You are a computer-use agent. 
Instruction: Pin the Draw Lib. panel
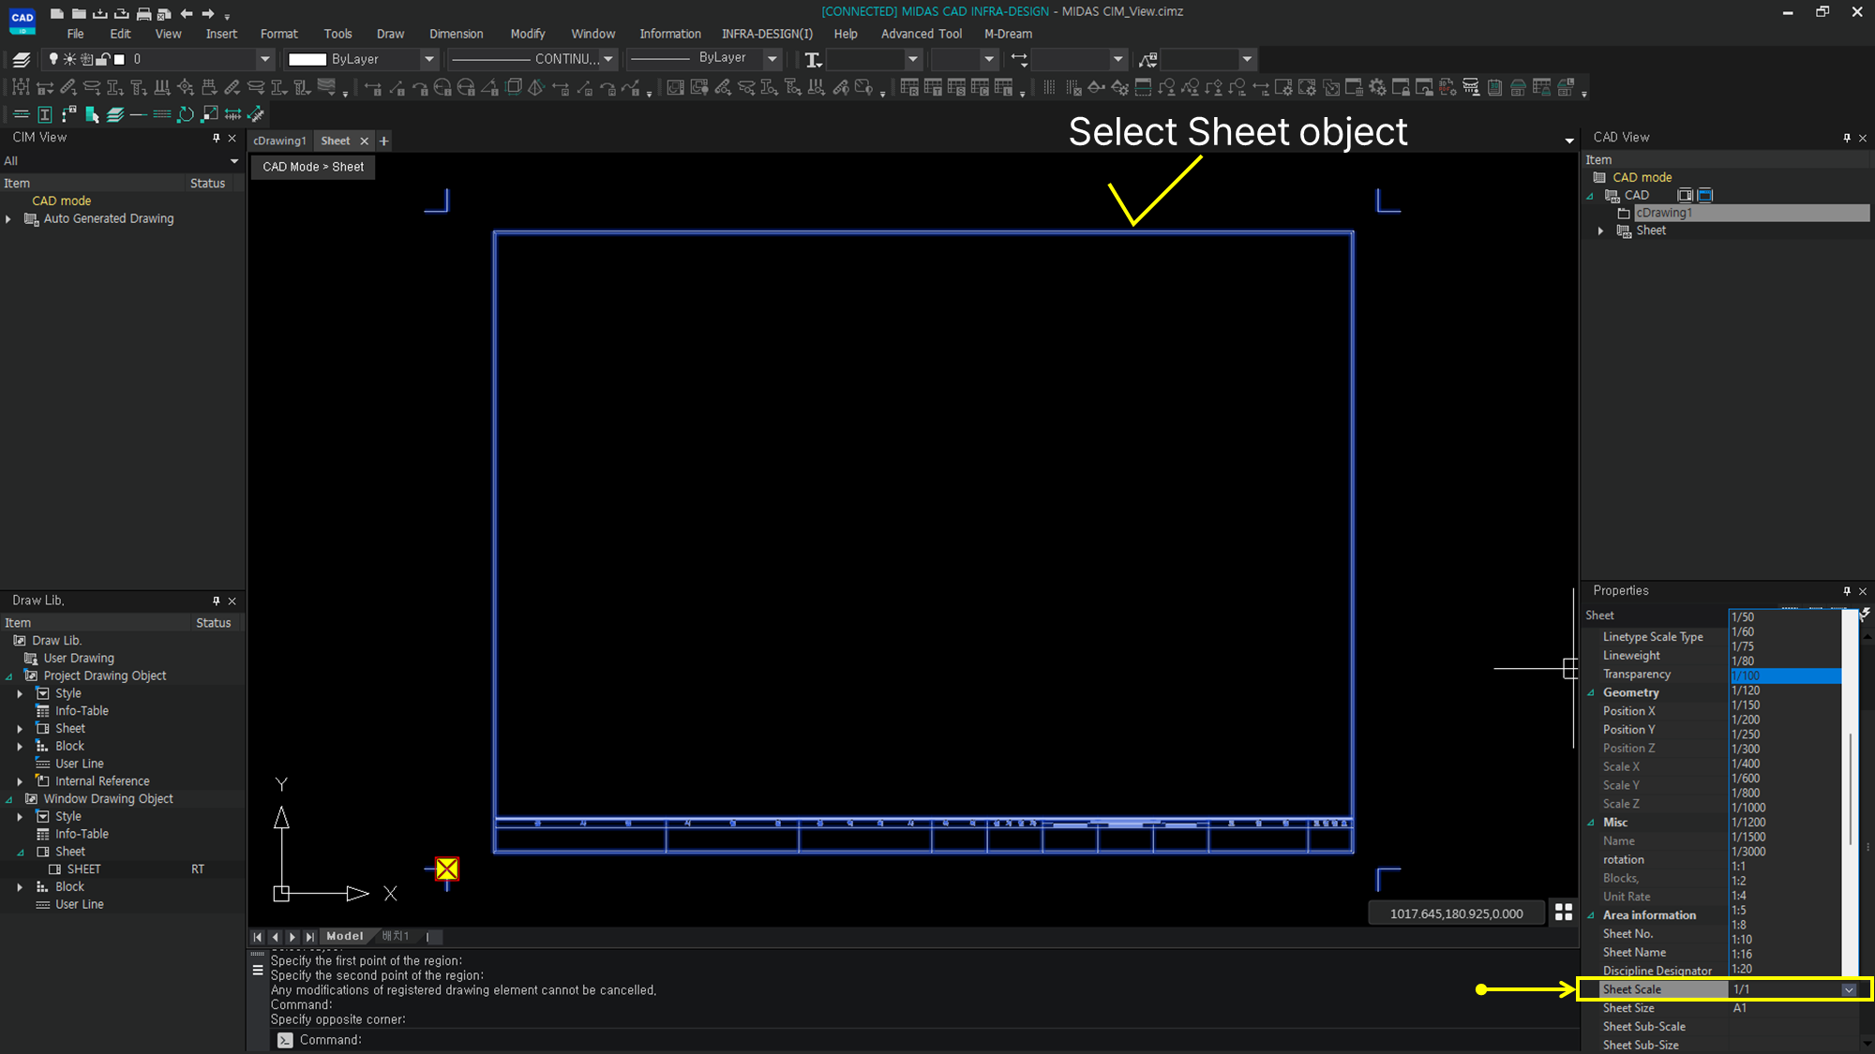point(216,601)
